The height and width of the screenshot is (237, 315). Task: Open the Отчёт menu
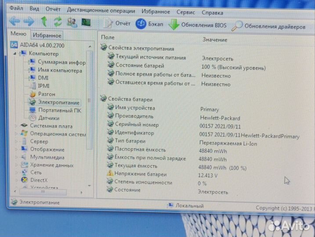pos(53,9)
